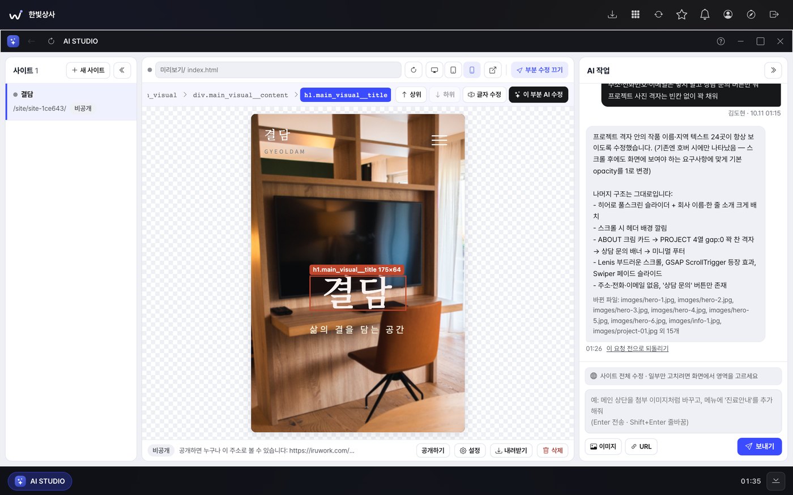Screen dimensions: 793x495
Task: Go back with AI Studio back arrow
Action: click(x=31, y=41)
